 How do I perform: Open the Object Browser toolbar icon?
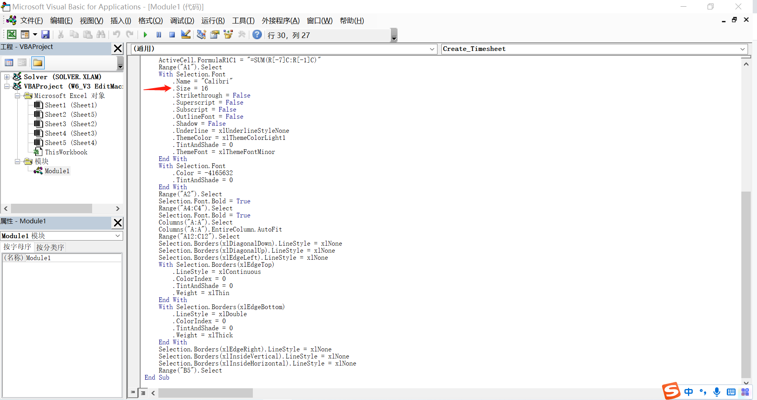[228, 35]
